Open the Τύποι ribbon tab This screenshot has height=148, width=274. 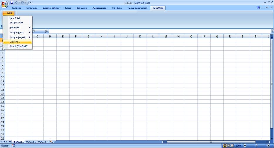pyautogui.click(x=68, y=8)
